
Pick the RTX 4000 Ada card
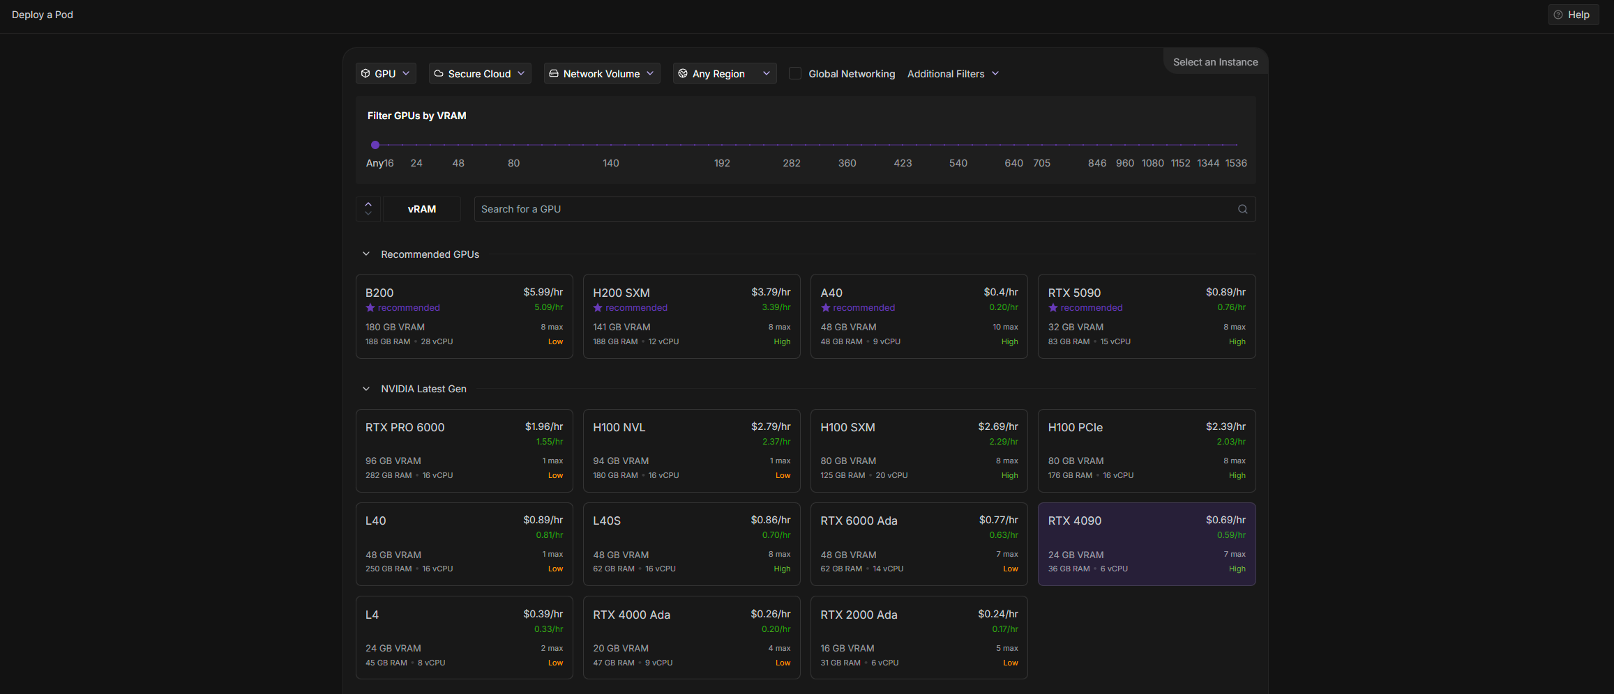[x=692, y=638]
